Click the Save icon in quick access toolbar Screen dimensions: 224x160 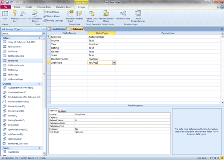7,2
